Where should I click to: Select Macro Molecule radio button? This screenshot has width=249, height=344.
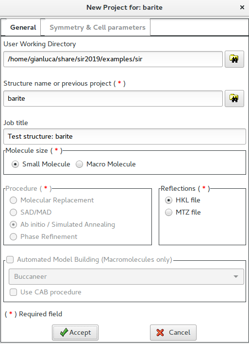tap(79, 164)
